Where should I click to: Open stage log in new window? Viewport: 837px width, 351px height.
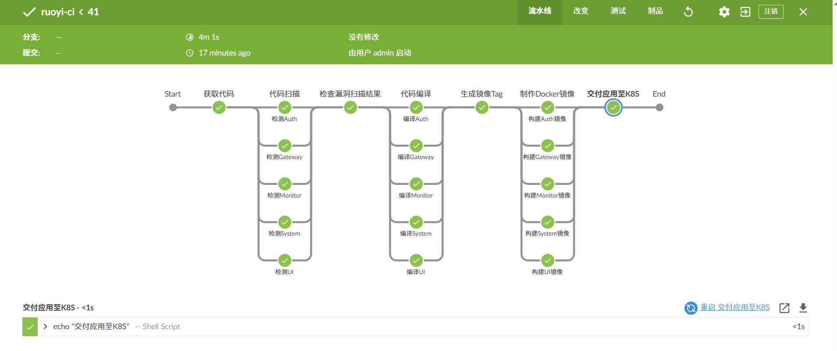pyautogui.click(x=784, y=308)
